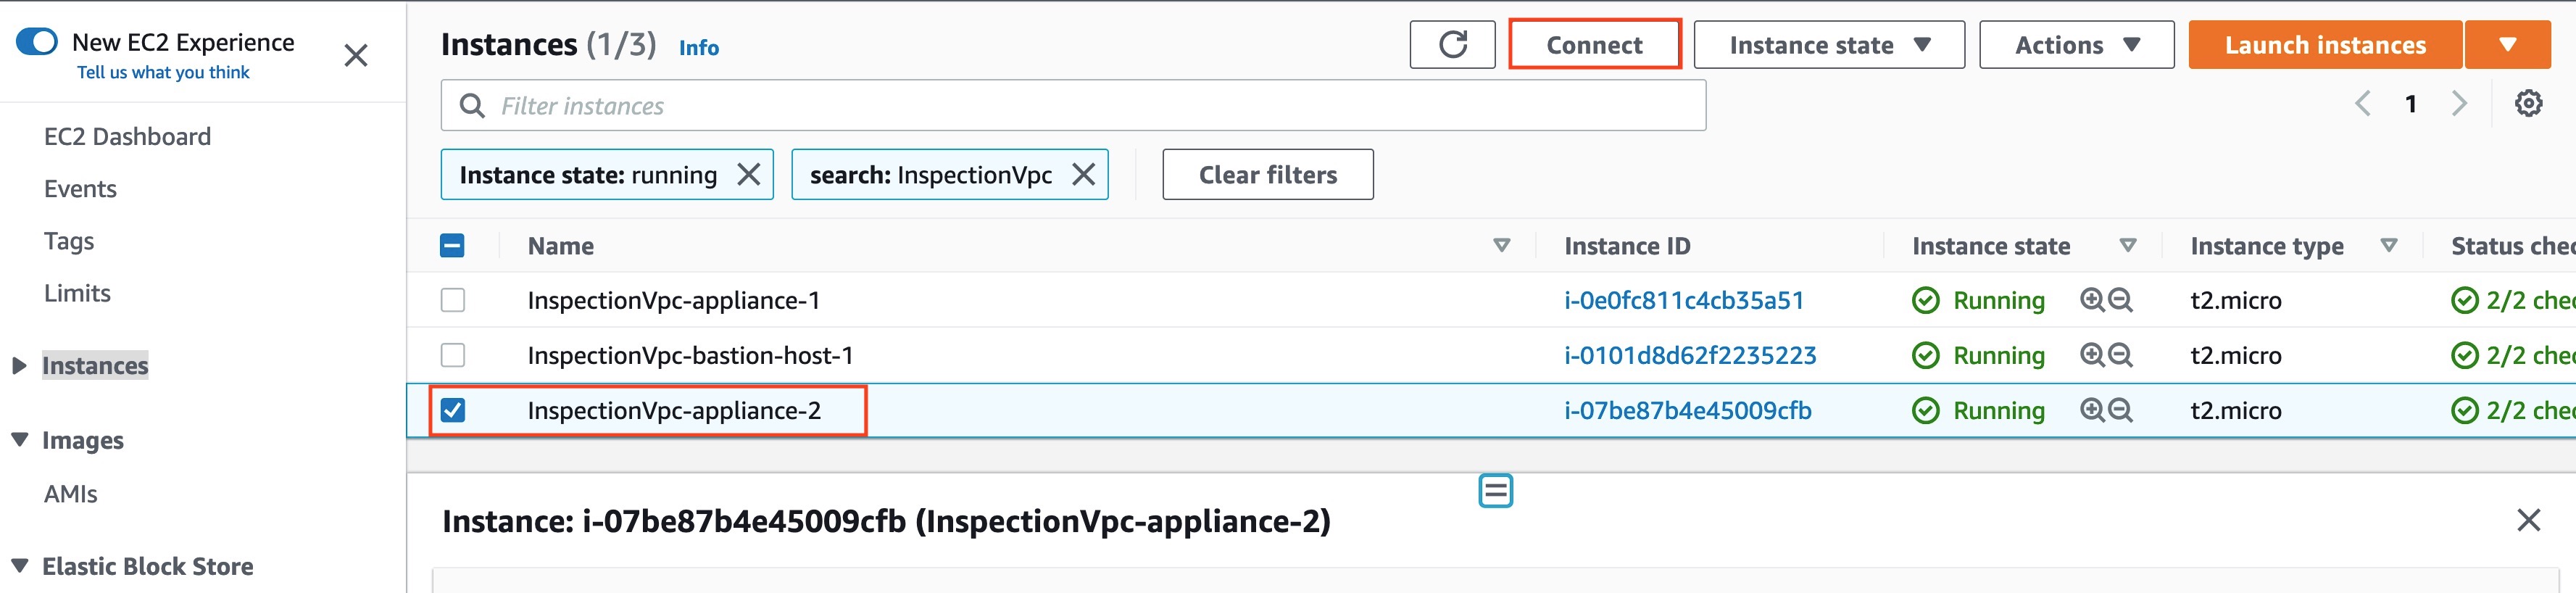
Task: Open EC2 Dashboard in the sidebar
Action: point(127,137)
